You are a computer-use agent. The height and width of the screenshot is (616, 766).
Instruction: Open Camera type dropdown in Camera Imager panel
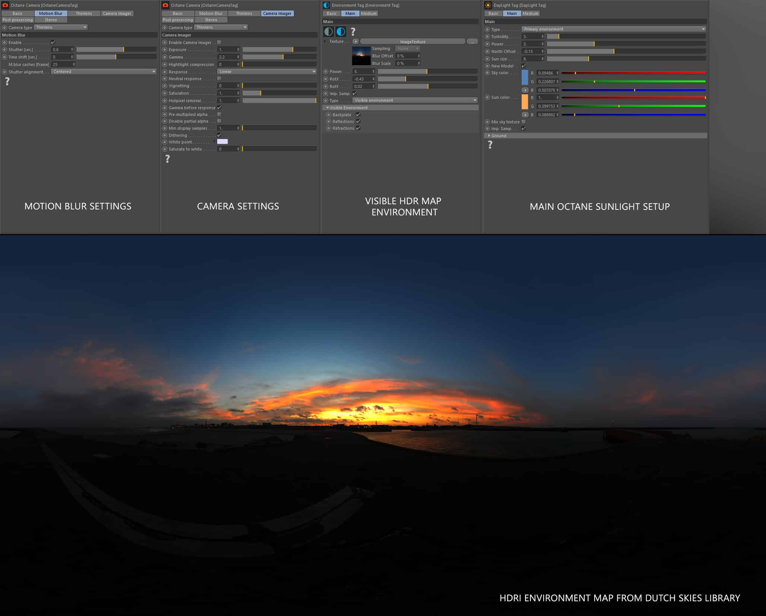[x=221, y=27]
